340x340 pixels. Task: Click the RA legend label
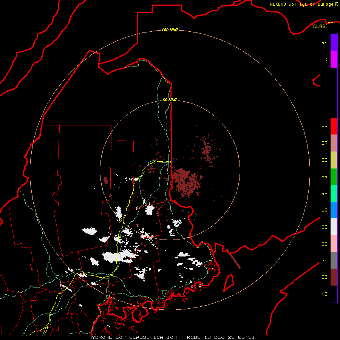click(x=324, y=194)
